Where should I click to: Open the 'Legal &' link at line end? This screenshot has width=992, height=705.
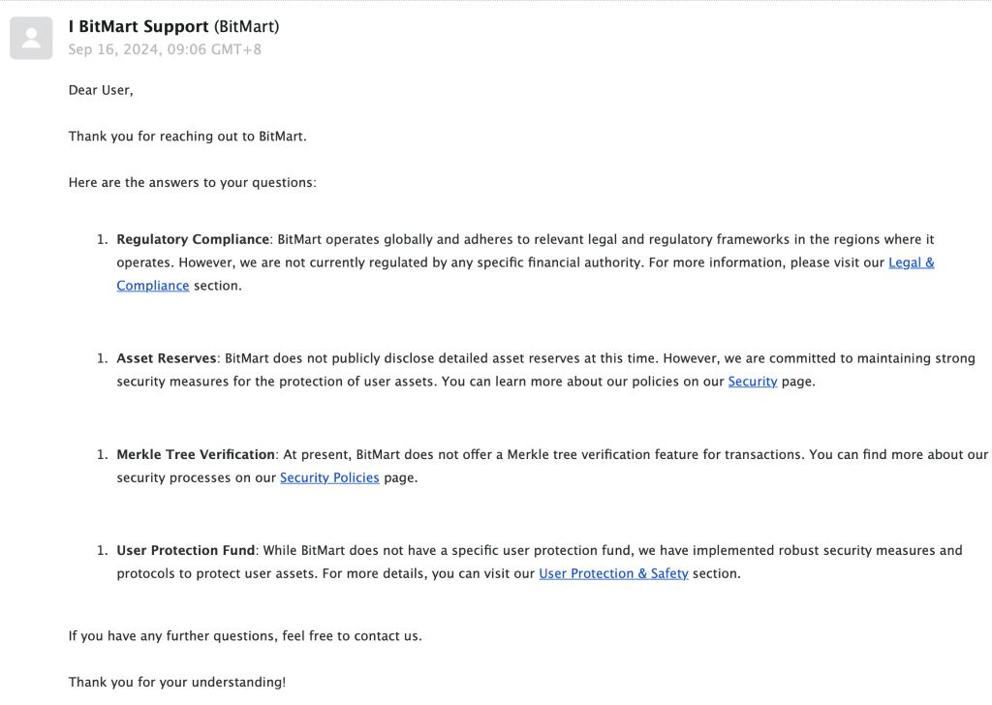911,262
